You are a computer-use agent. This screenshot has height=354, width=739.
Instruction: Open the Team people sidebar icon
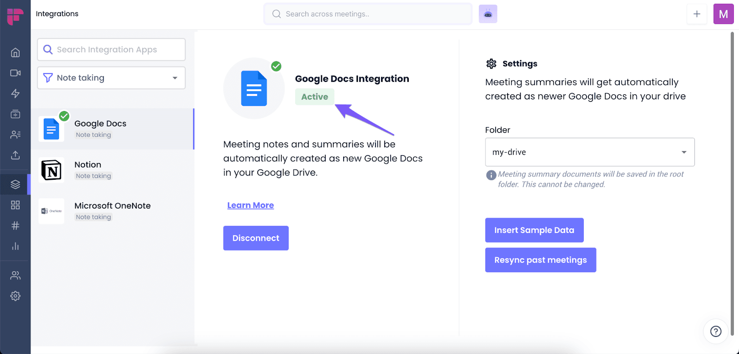15,275
